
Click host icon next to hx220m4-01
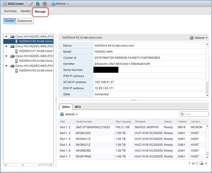click(x=16, y=51)
